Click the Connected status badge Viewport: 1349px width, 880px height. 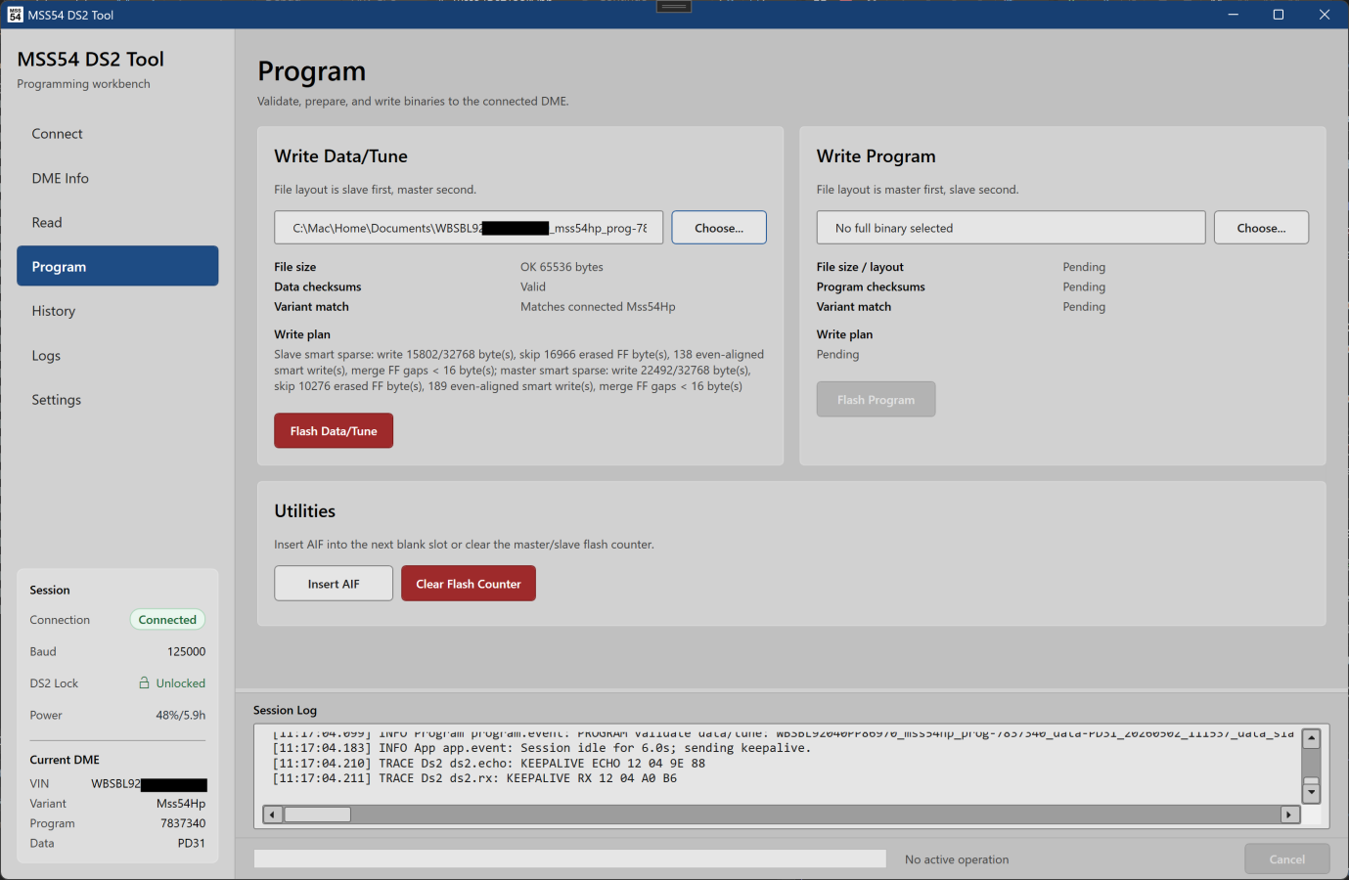click(167, 620)
